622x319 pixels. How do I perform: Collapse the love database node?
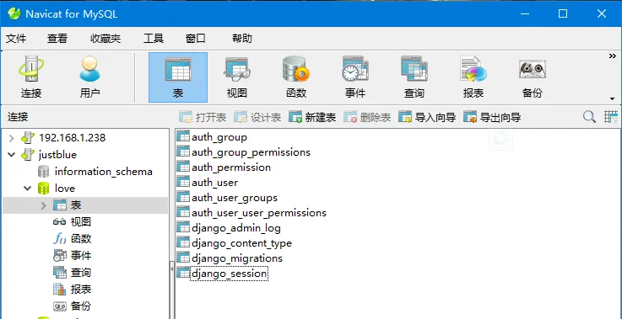click(x=27, y=189)
